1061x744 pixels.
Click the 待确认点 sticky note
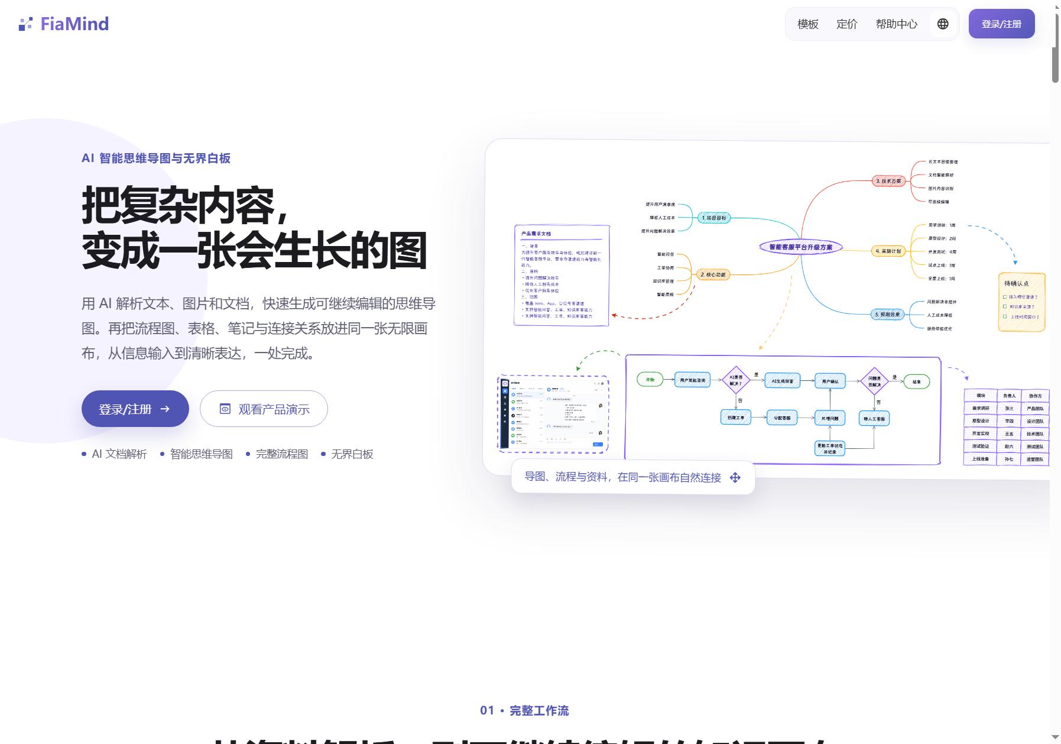click(1022, 302)
